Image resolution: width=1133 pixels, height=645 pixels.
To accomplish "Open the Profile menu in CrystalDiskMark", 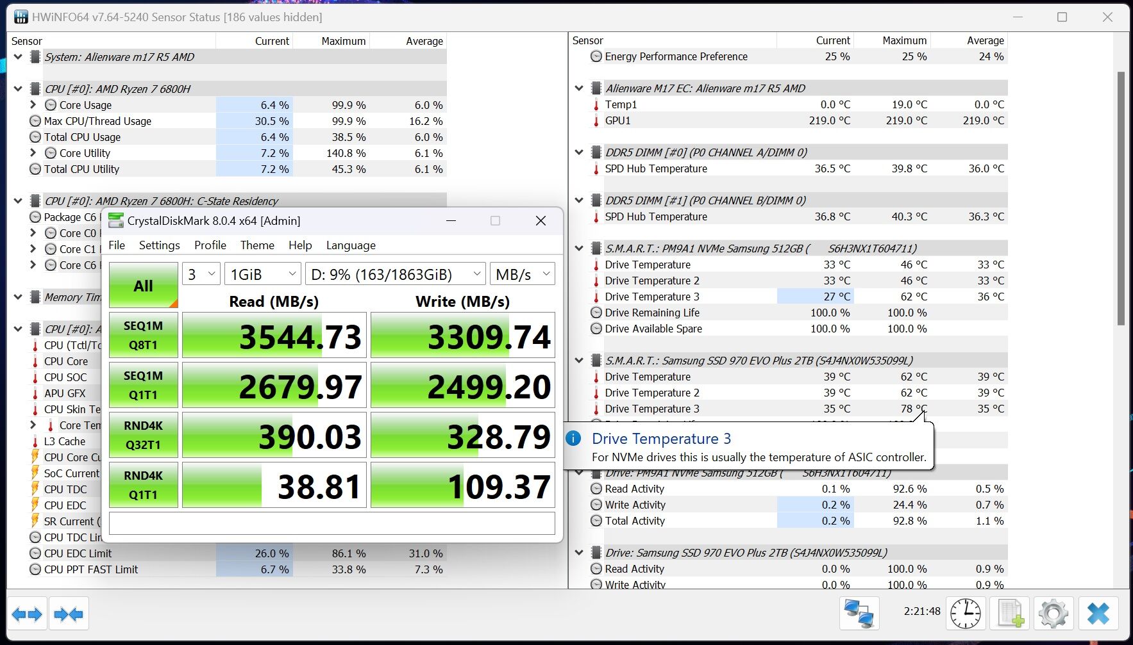I will [210, 245].
